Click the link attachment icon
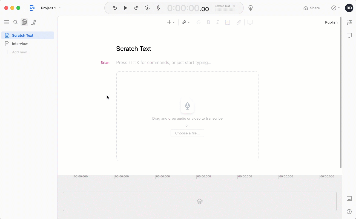356x219 pixels. click(239, 22)
